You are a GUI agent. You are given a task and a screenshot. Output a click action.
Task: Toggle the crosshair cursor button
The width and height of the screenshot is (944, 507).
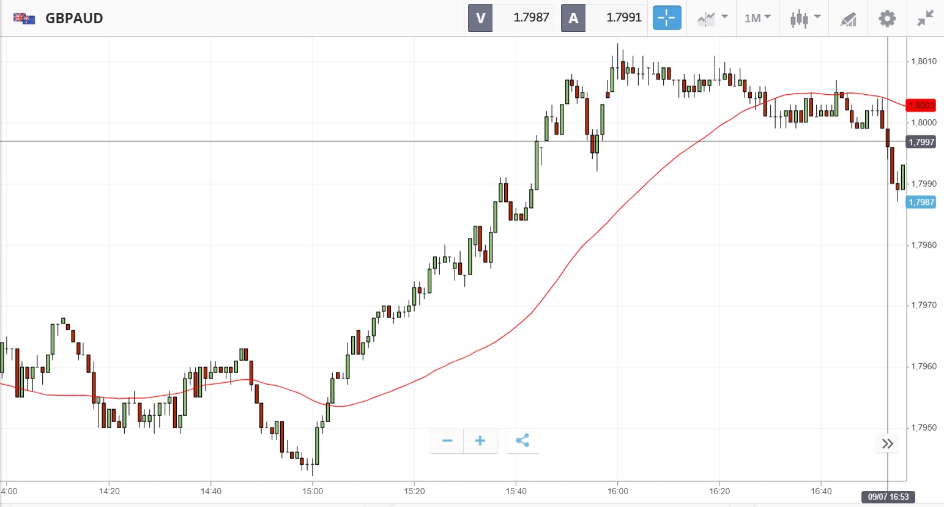tap(666, 18)
